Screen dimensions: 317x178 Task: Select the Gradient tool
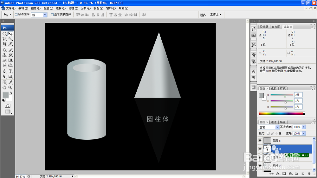click(10, 60)
